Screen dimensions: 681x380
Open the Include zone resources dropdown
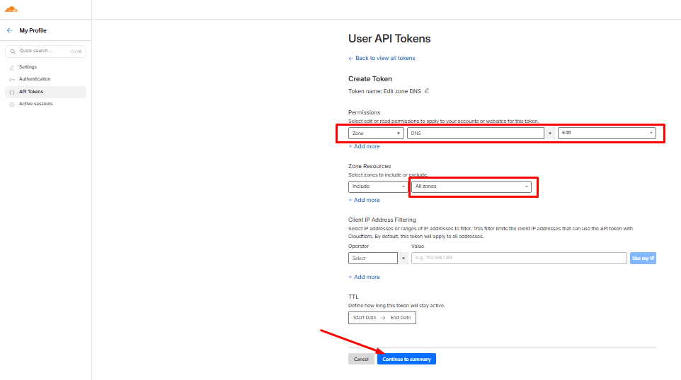pyautogui.click(x=378, y=186)
